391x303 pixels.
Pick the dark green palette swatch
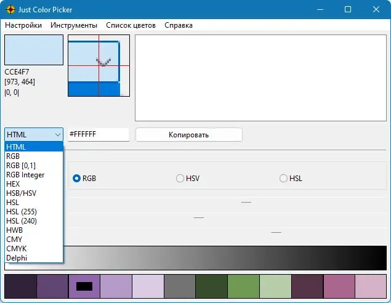212,286
